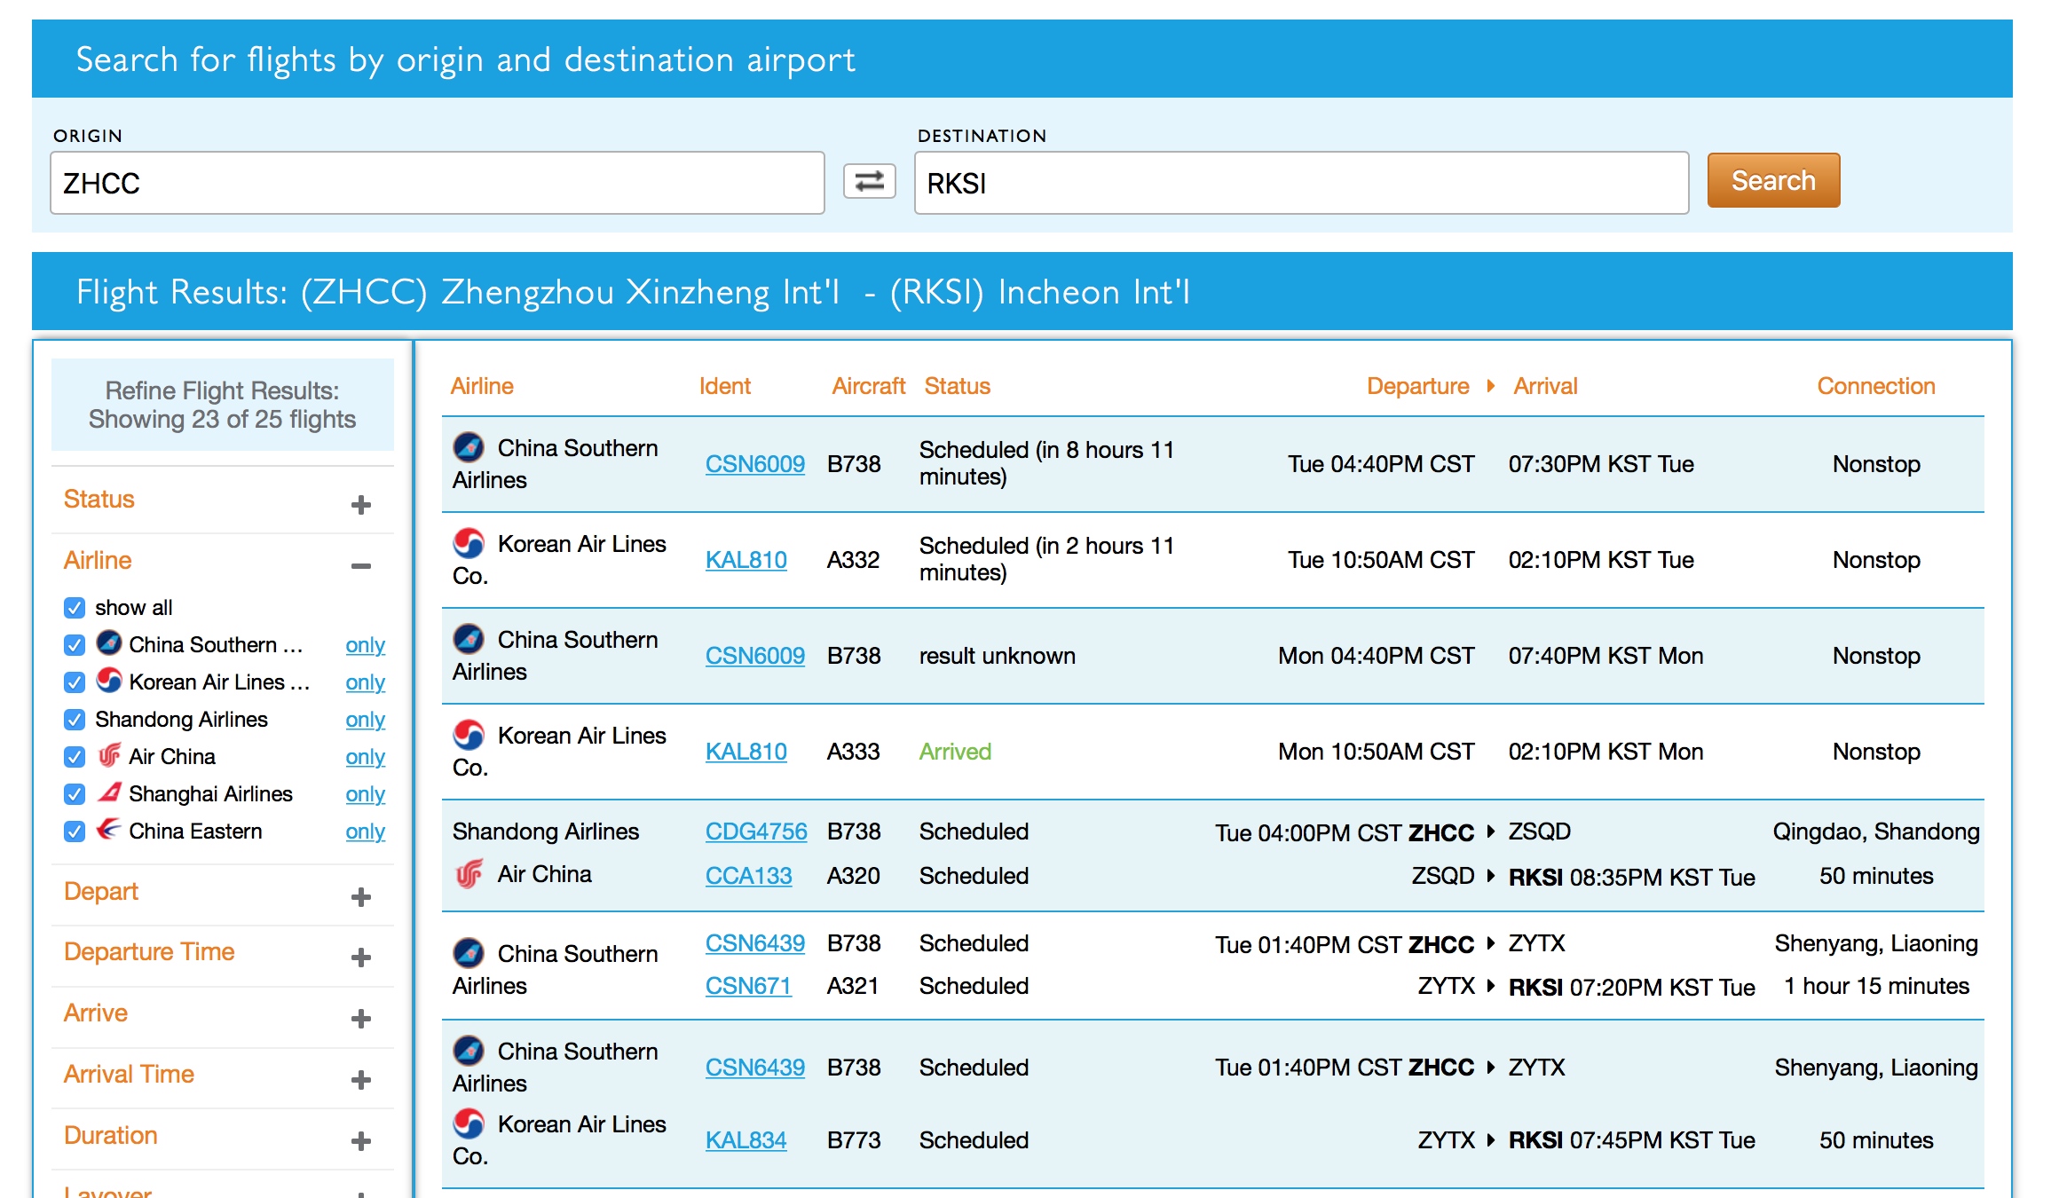Click China Eastern logo in filter
The width and height of the screenshot is (2059, 1198).
click(109, 829)
